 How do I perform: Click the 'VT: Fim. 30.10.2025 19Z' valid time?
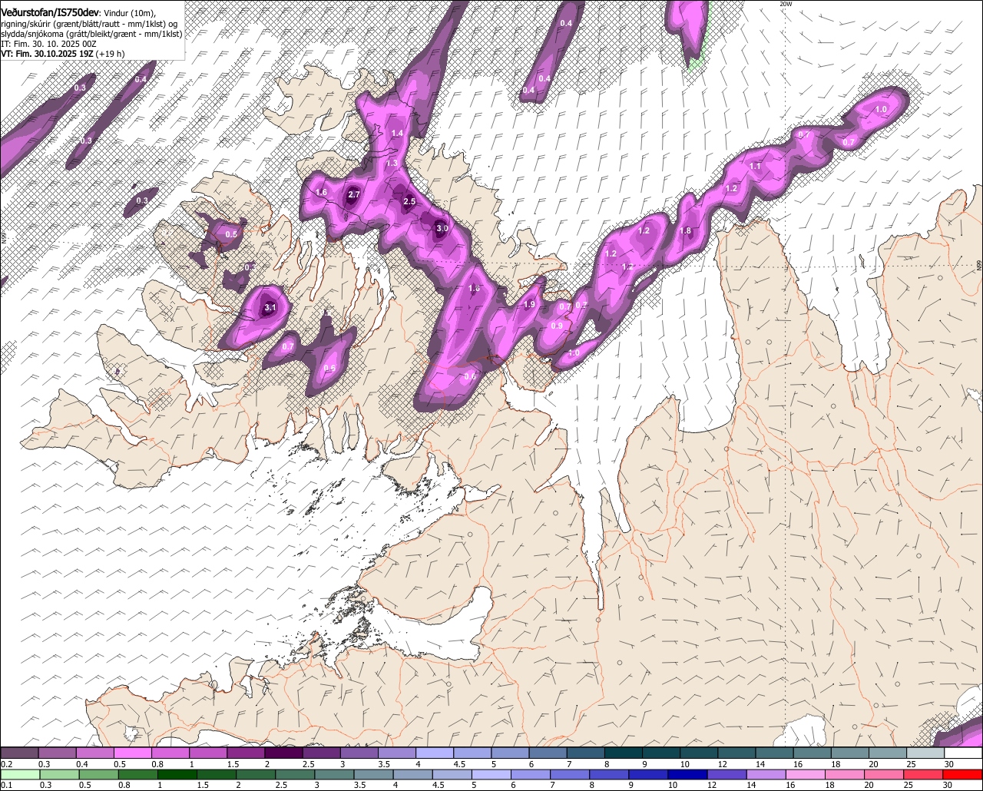coord(47,55)
